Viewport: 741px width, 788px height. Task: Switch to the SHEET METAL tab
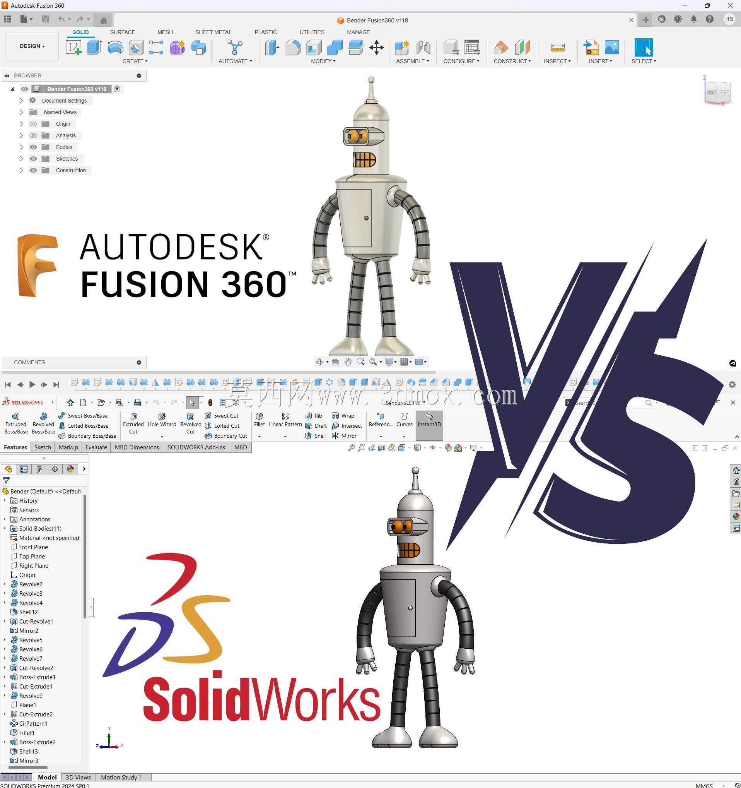click(213, 32)
